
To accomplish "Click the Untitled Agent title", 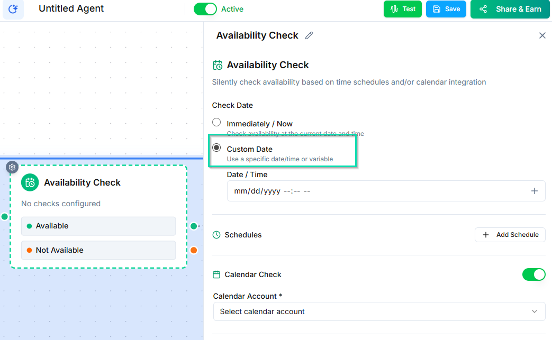I will 71,9.
